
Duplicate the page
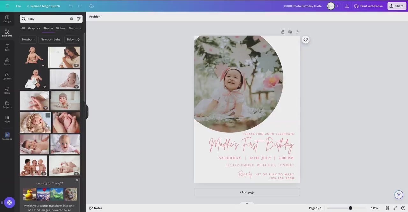[290, 32]
